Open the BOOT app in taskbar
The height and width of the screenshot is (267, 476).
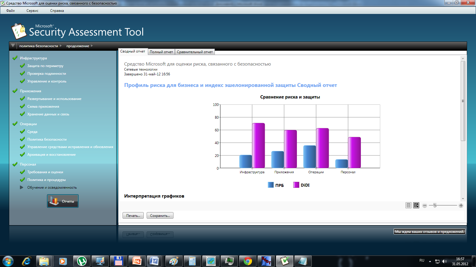pos(266,261)
